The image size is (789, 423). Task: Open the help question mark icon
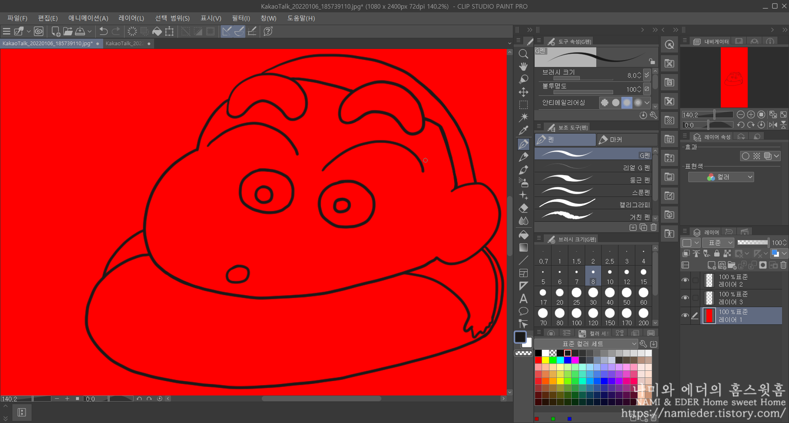click(268, 31)
